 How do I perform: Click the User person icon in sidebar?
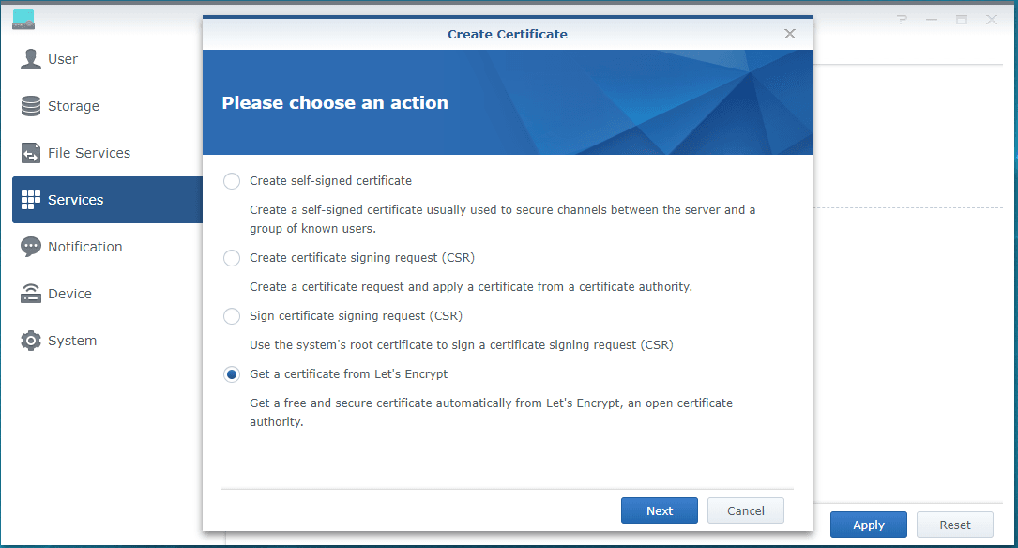coord(31,59)
